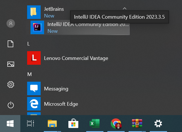Image resolution: width=182 pixels, height=132 pixels.
Task: Launch Lenovo Commercial Vantage by name
Action: click(x=76, y=58)
